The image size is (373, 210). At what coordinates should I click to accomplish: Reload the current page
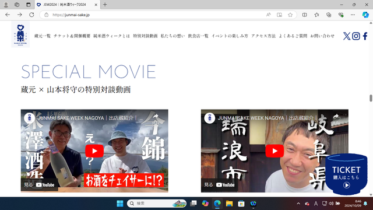tap(31, 15)
